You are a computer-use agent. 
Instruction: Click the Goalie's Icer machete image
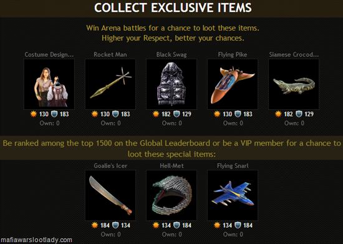point(110,195)
